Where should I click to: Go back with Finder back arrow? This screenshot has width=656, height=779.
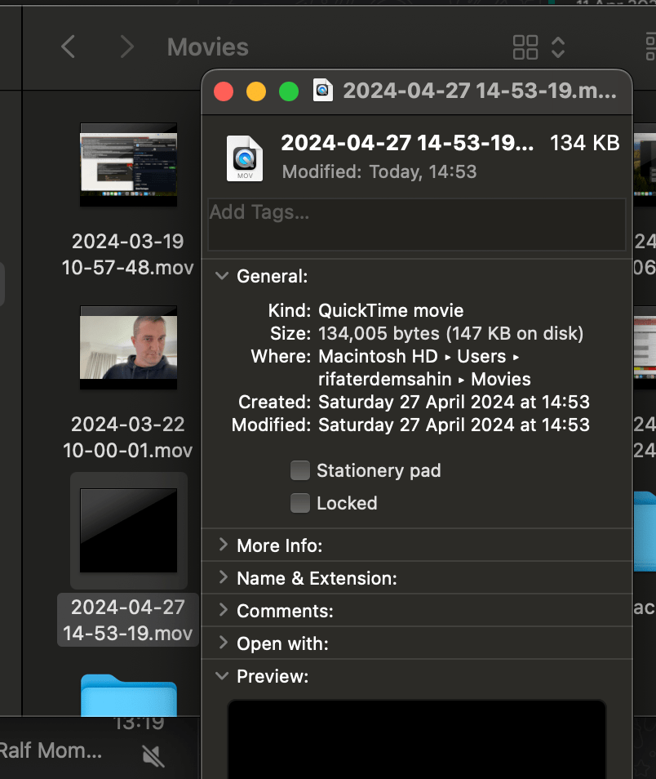coord(68,47)
